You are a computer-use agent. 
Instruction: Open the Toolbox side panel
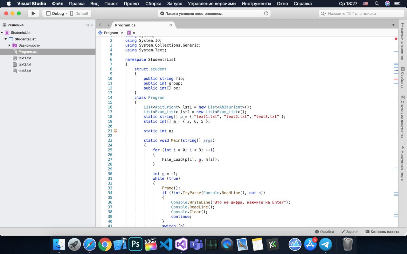(403, 41)
